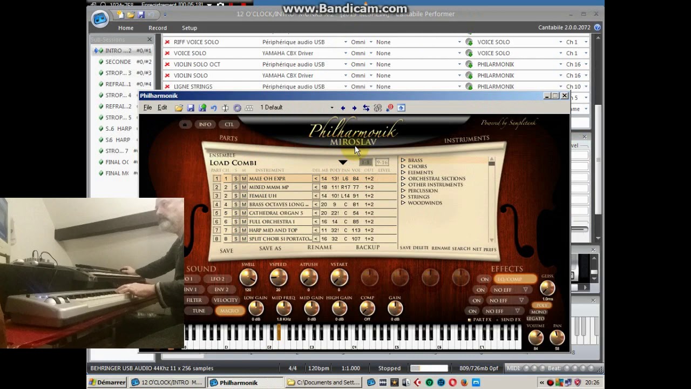Click the keyboard layout icon in plugin toolbar

click(249, 108)
